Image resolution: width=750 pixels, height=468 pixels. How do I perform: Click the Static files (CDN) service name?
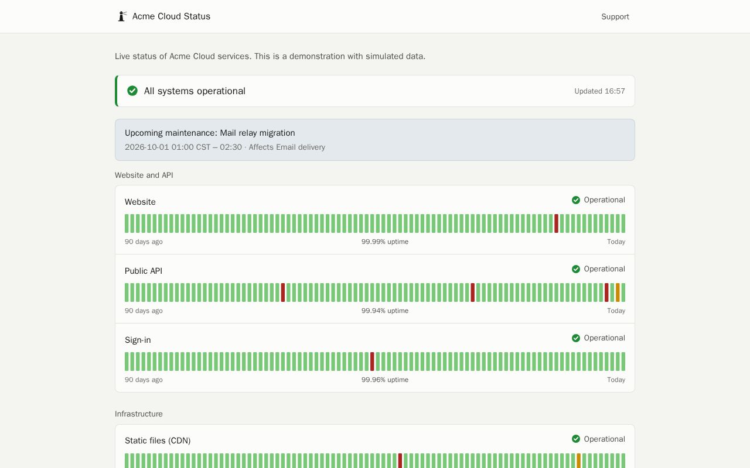158,441
